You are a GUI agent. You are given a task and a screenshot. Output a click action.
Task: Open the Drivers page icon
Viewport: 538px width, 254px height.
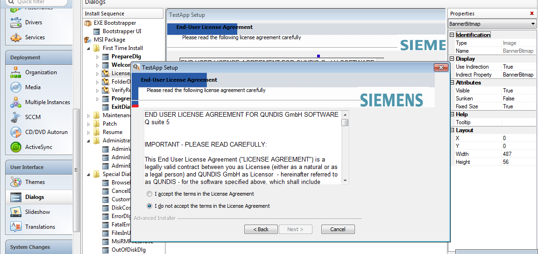coord(16,22)
